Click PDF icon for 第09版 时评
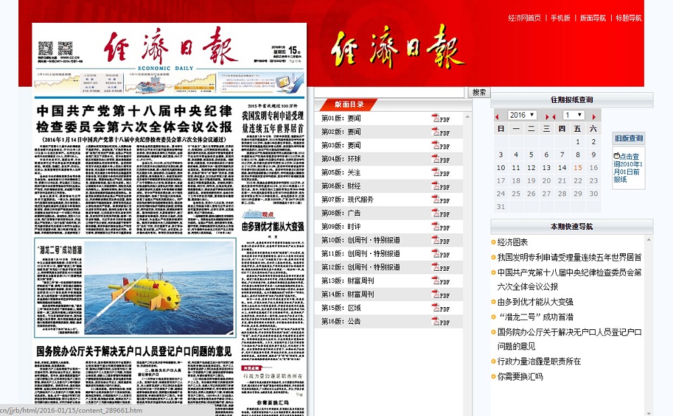The image size is (673, 416). (440, 226)
